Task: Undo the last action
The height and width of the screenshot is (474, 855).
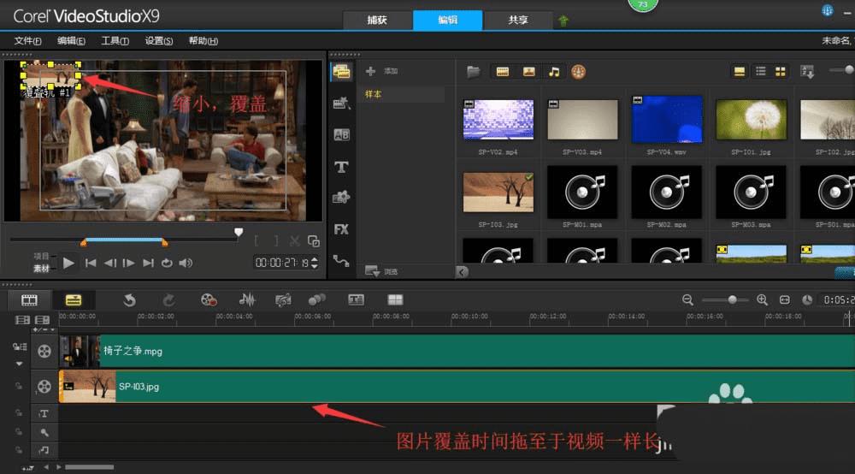Action: click(129, 300)
